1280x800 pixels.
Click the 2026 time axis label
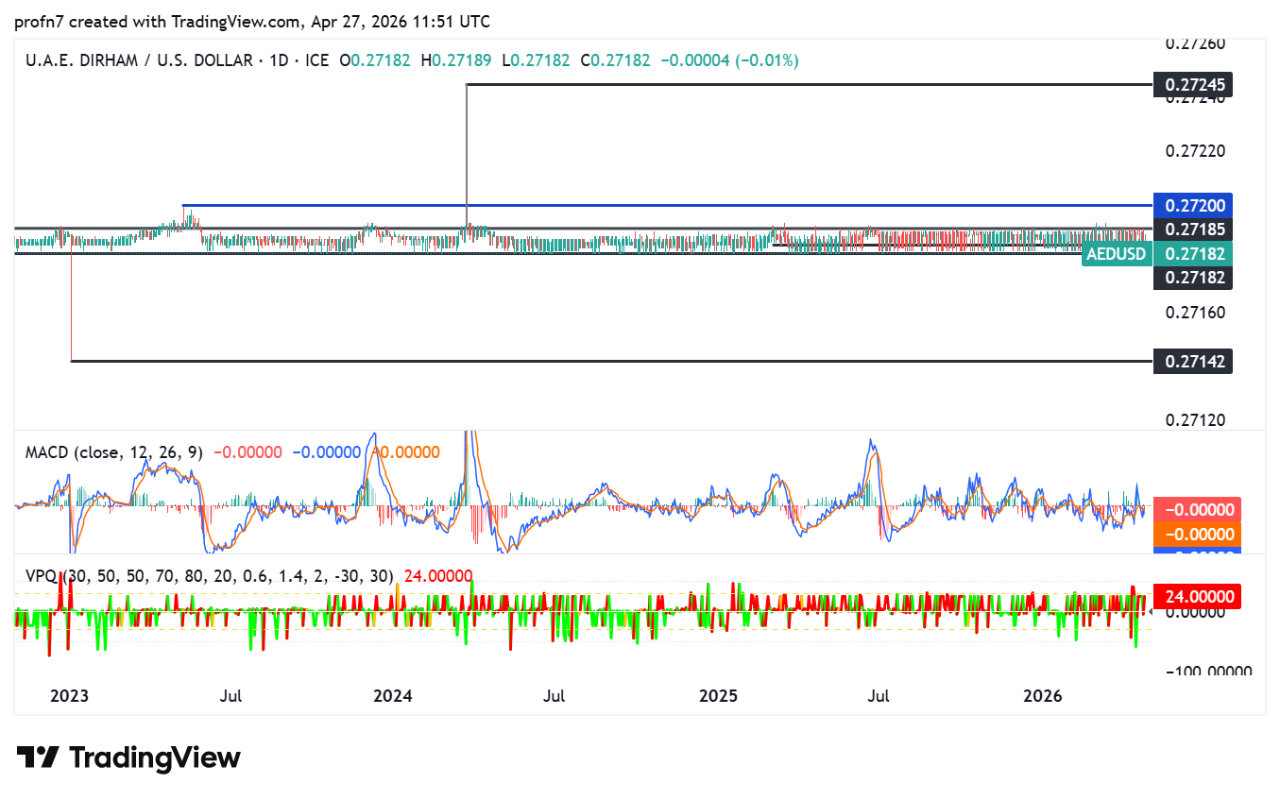(x=1044, y=696)
